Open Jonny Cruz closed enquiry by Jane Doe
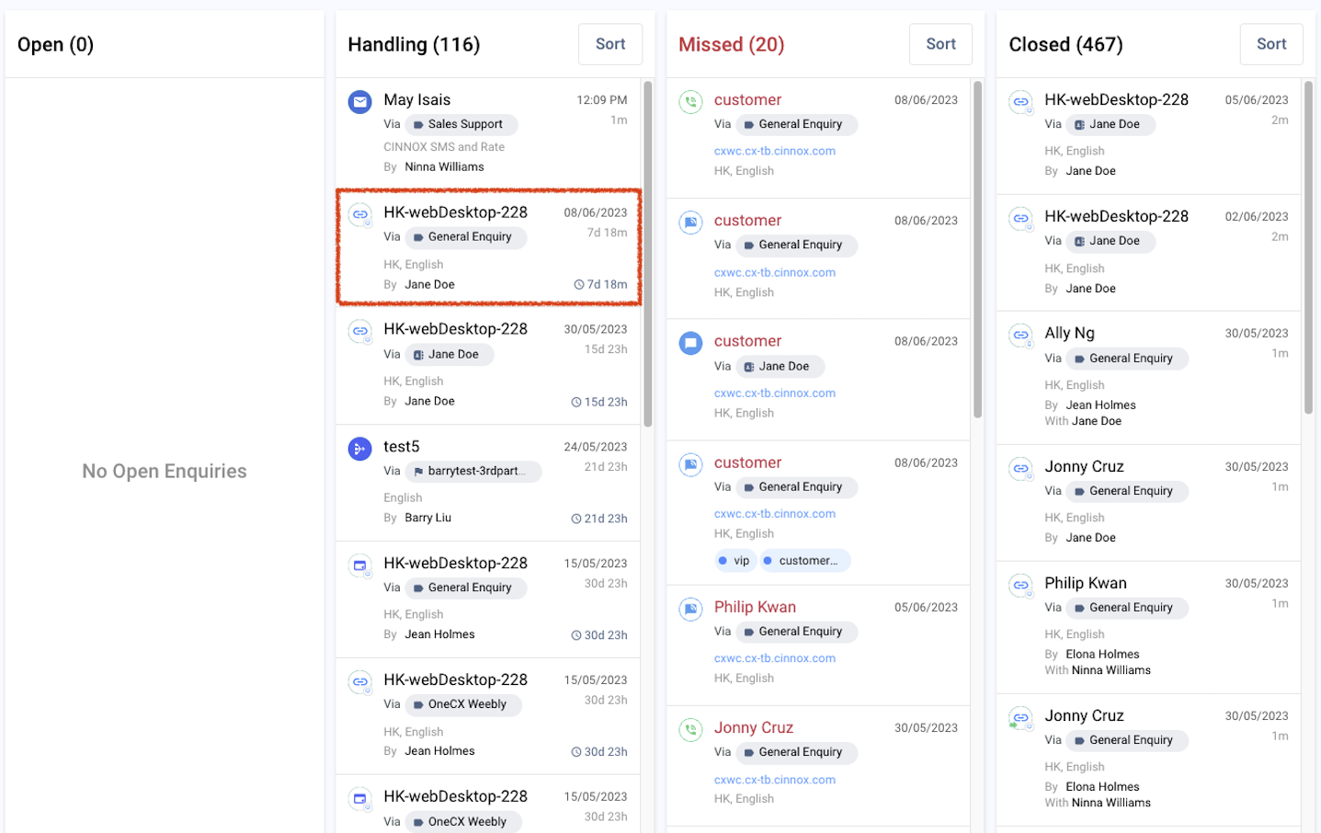1321x833 pixels. coord(1148,503)
